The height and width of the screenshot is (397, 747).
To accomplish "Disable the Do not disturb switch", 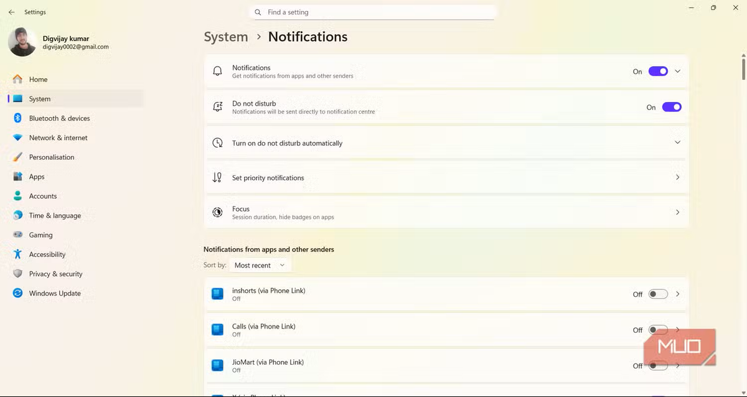I will coord(672,107).
